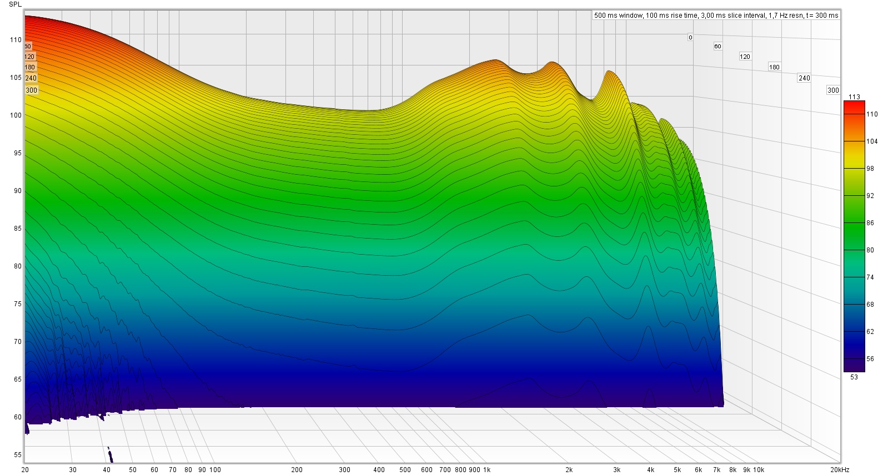Click the 700 label on the frequency axis
The width and height of the screenshot is (883, 476).
coord(445,470)
